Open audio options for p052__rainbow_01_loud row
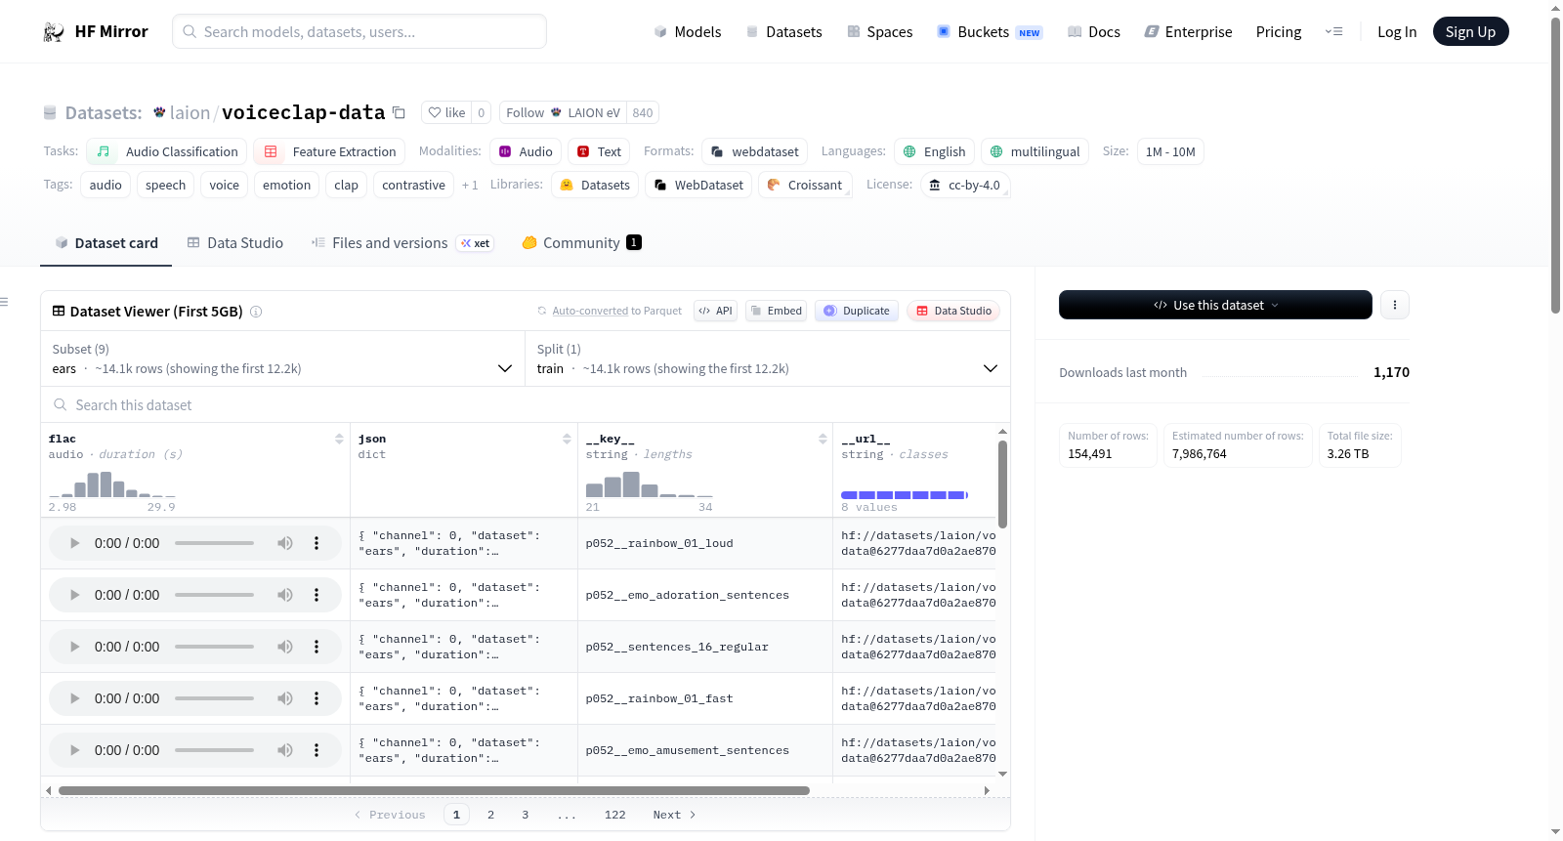Viewport: 1563px width, 841px height. [x=317, y=543]
